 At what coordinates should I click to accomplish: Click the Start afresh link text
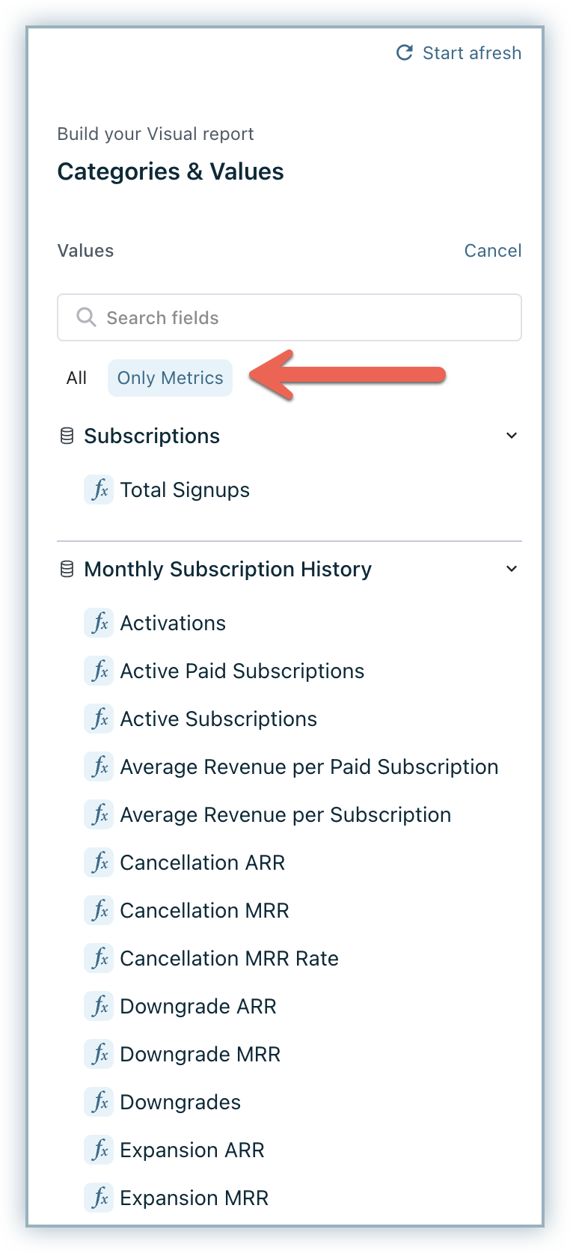[472, 53]
